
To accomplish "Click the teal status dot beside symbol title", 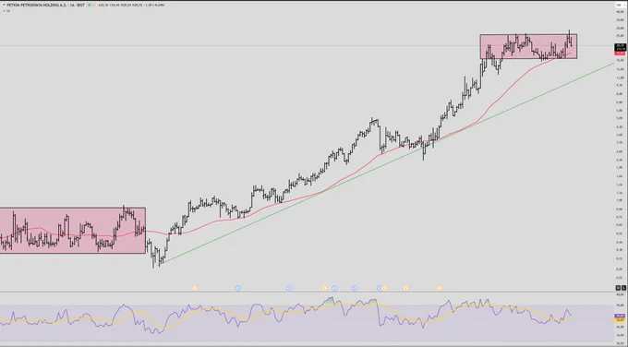I will [x=89, y=5].
